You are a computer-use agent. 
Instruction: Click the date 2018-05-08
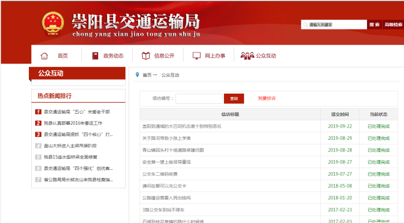click(x=340, y=186)
